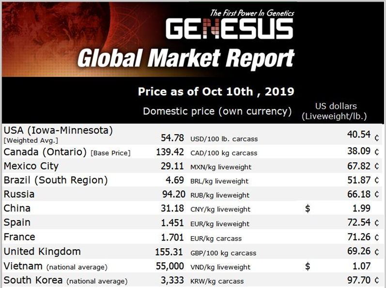Click the Canada (Ontario) row label
The image size is (386, 288).
point(45,152)
